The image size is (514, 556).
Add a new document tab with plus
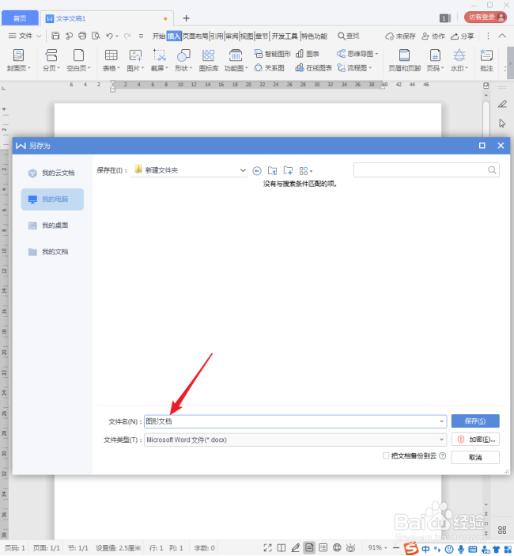point(186,18)
